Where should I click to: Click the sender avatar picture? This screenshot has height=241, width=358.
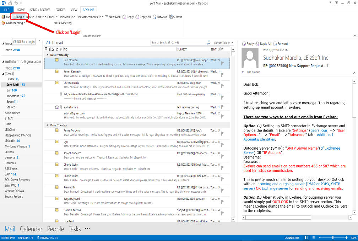(250, 58)
